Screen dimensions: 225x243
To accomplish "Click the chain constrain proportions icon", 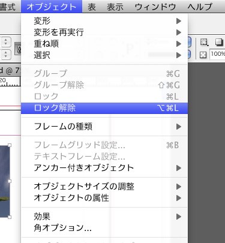I will tap(18, 49).
